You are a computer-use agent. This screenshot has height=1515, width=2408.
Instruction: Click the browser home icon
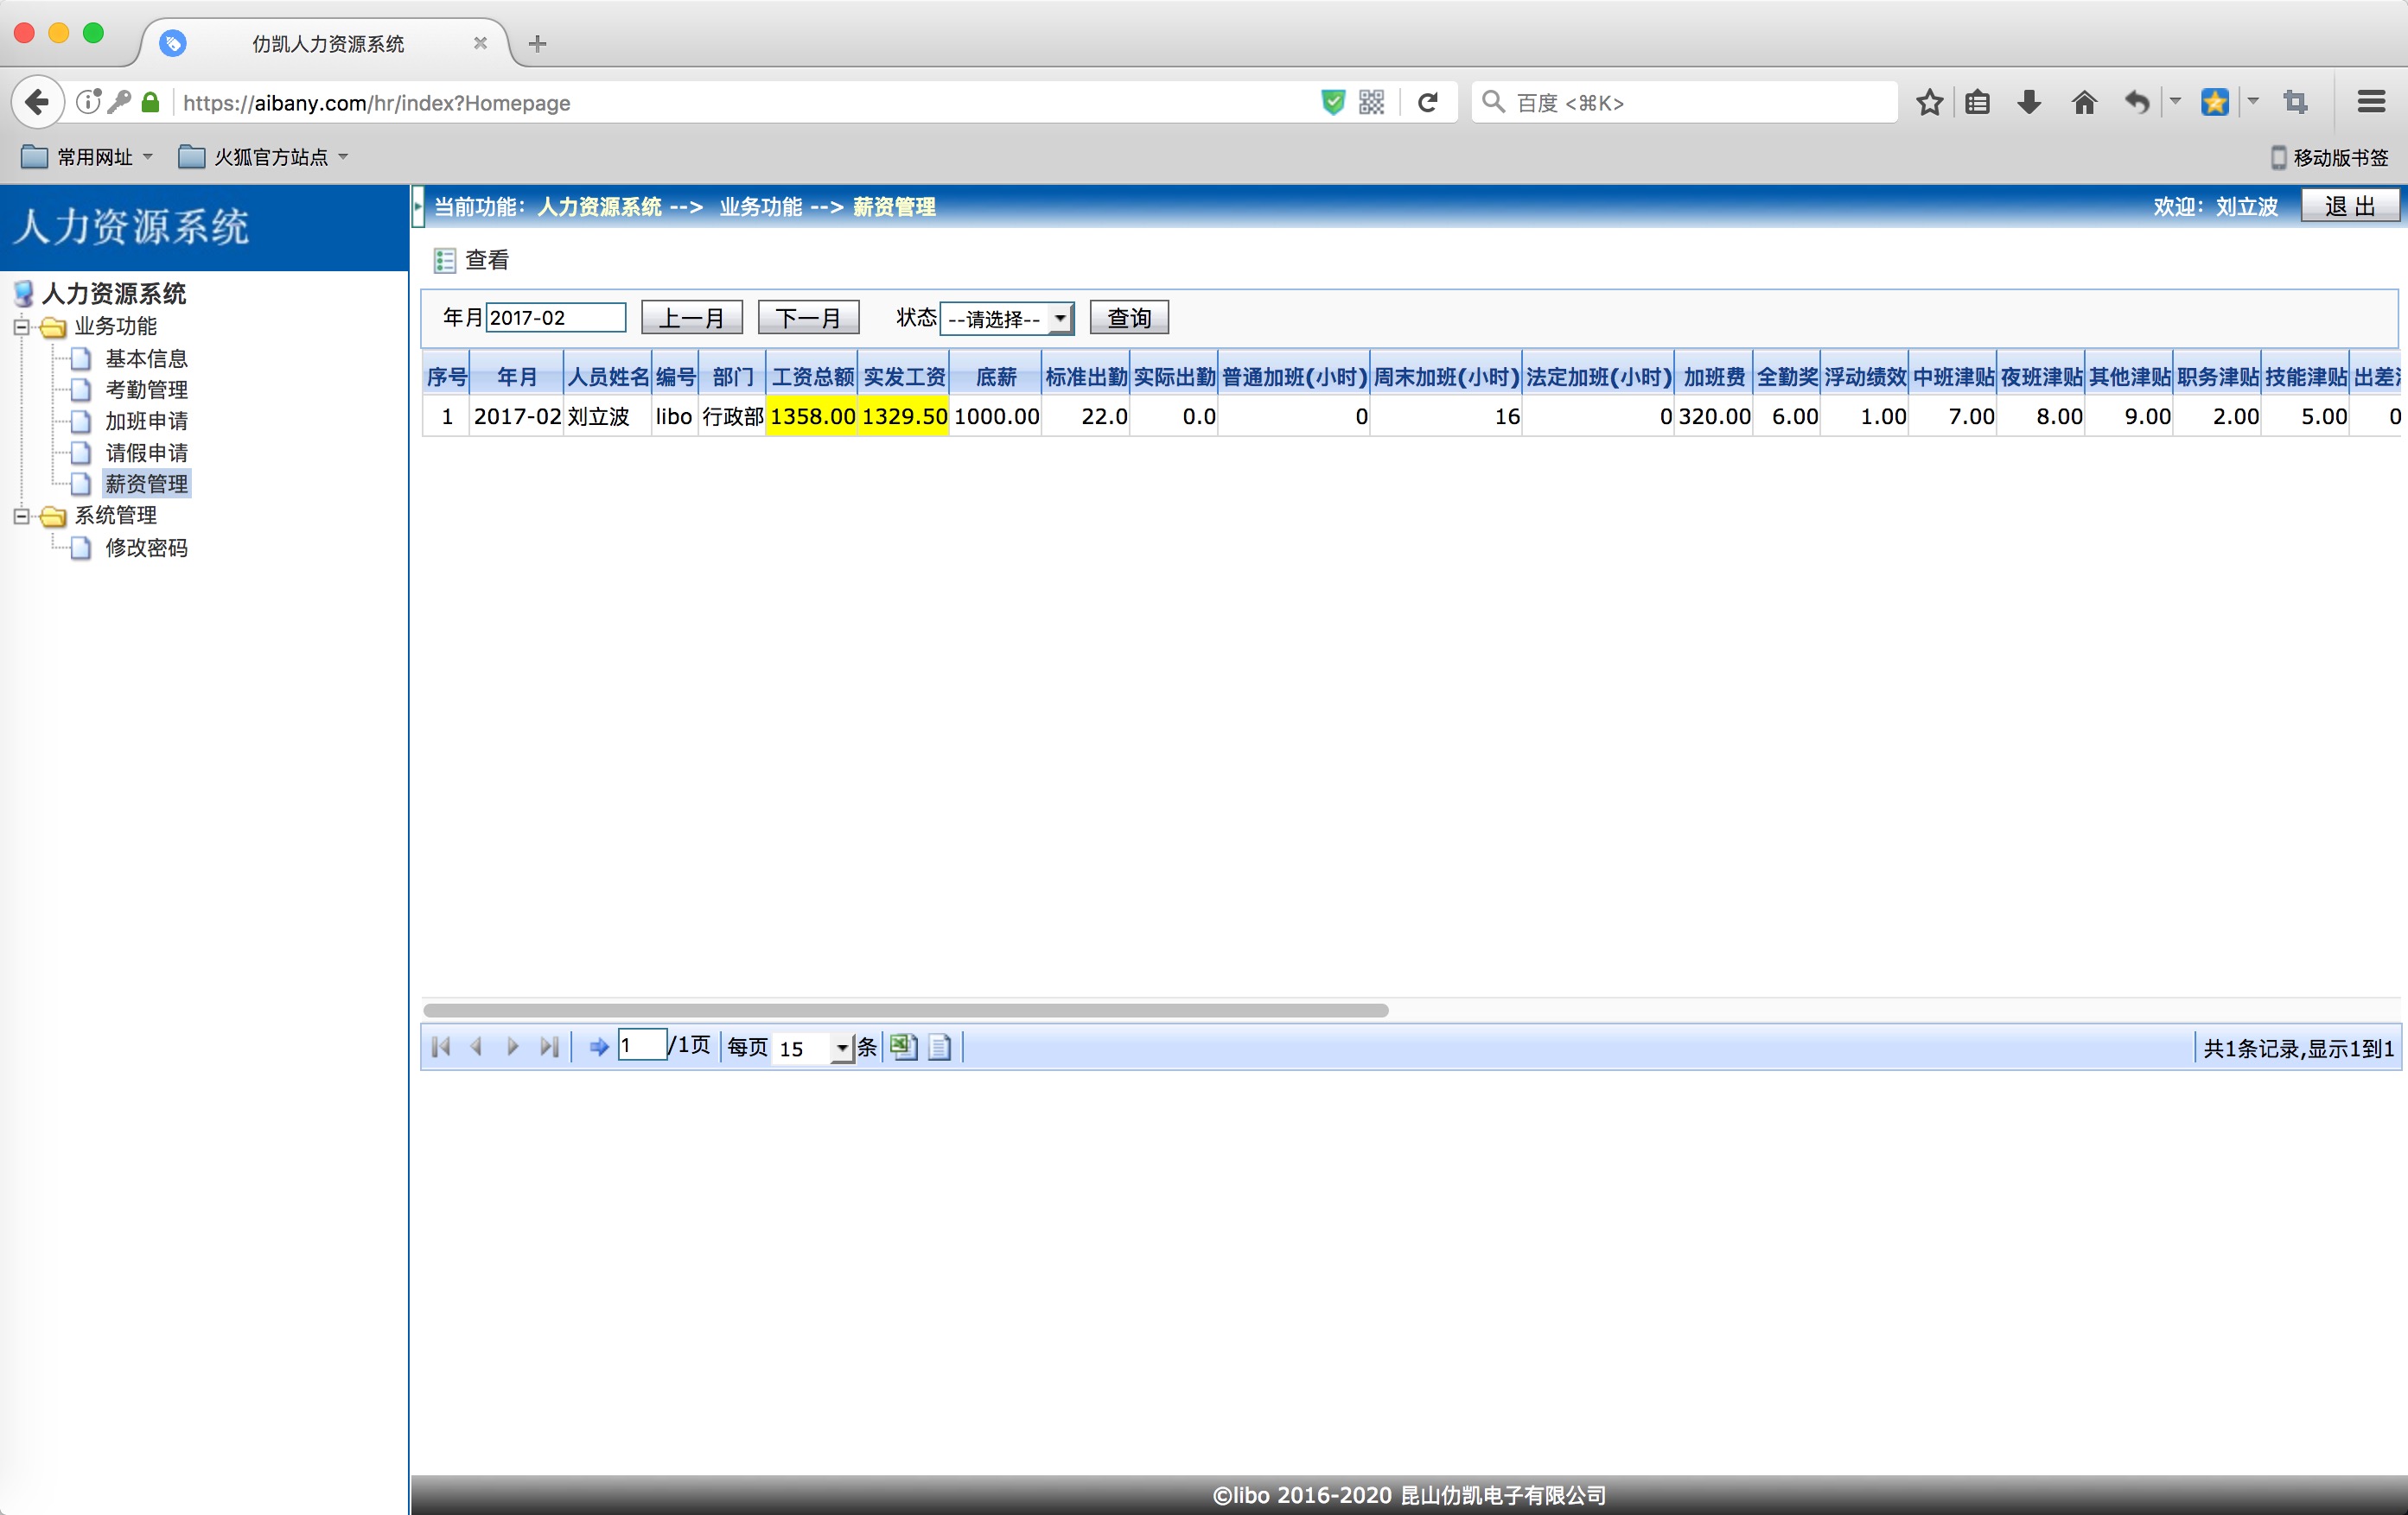[2084, 102]
